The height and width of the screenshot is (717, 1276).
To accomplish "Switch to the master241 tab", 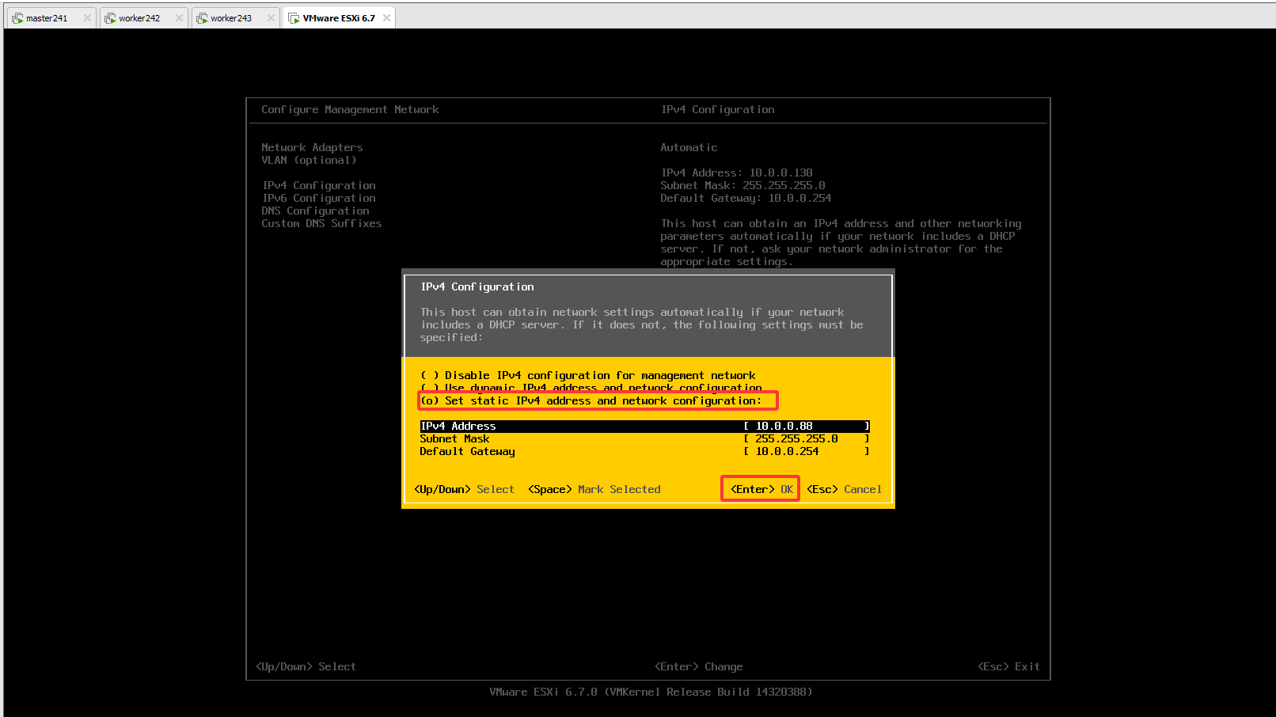I will click(x=51, y=18).
